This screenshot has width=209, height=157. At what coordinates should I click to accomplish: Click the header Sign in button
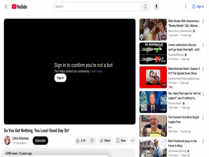click(198, 7)
